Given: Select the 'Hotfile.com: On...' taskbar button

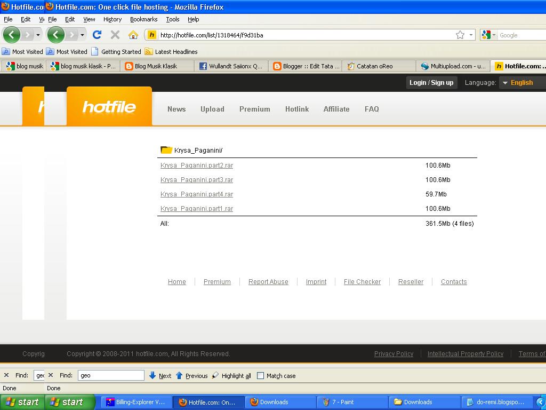Looking at the screenshot, I should click(208, 402).
